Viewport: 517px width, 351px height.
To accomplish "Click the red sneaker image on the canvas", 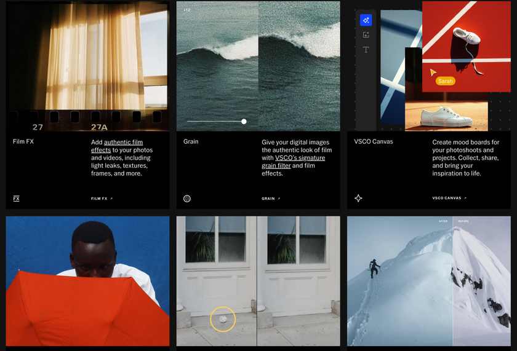I will [467, 47].
